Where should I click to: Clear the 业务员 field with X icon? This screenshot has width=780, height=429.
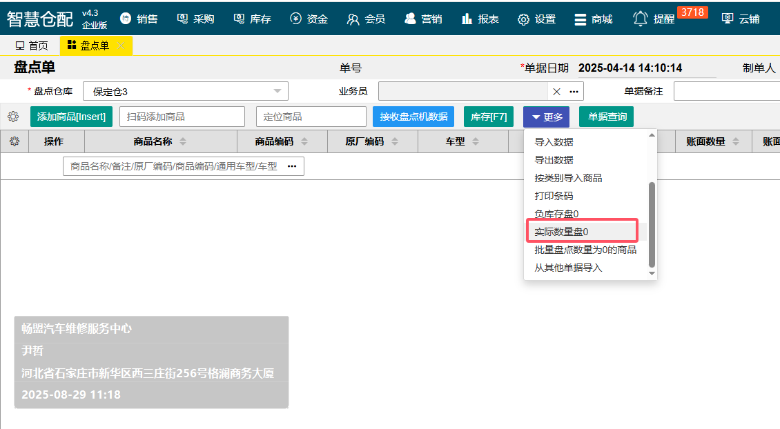[556, 92]
